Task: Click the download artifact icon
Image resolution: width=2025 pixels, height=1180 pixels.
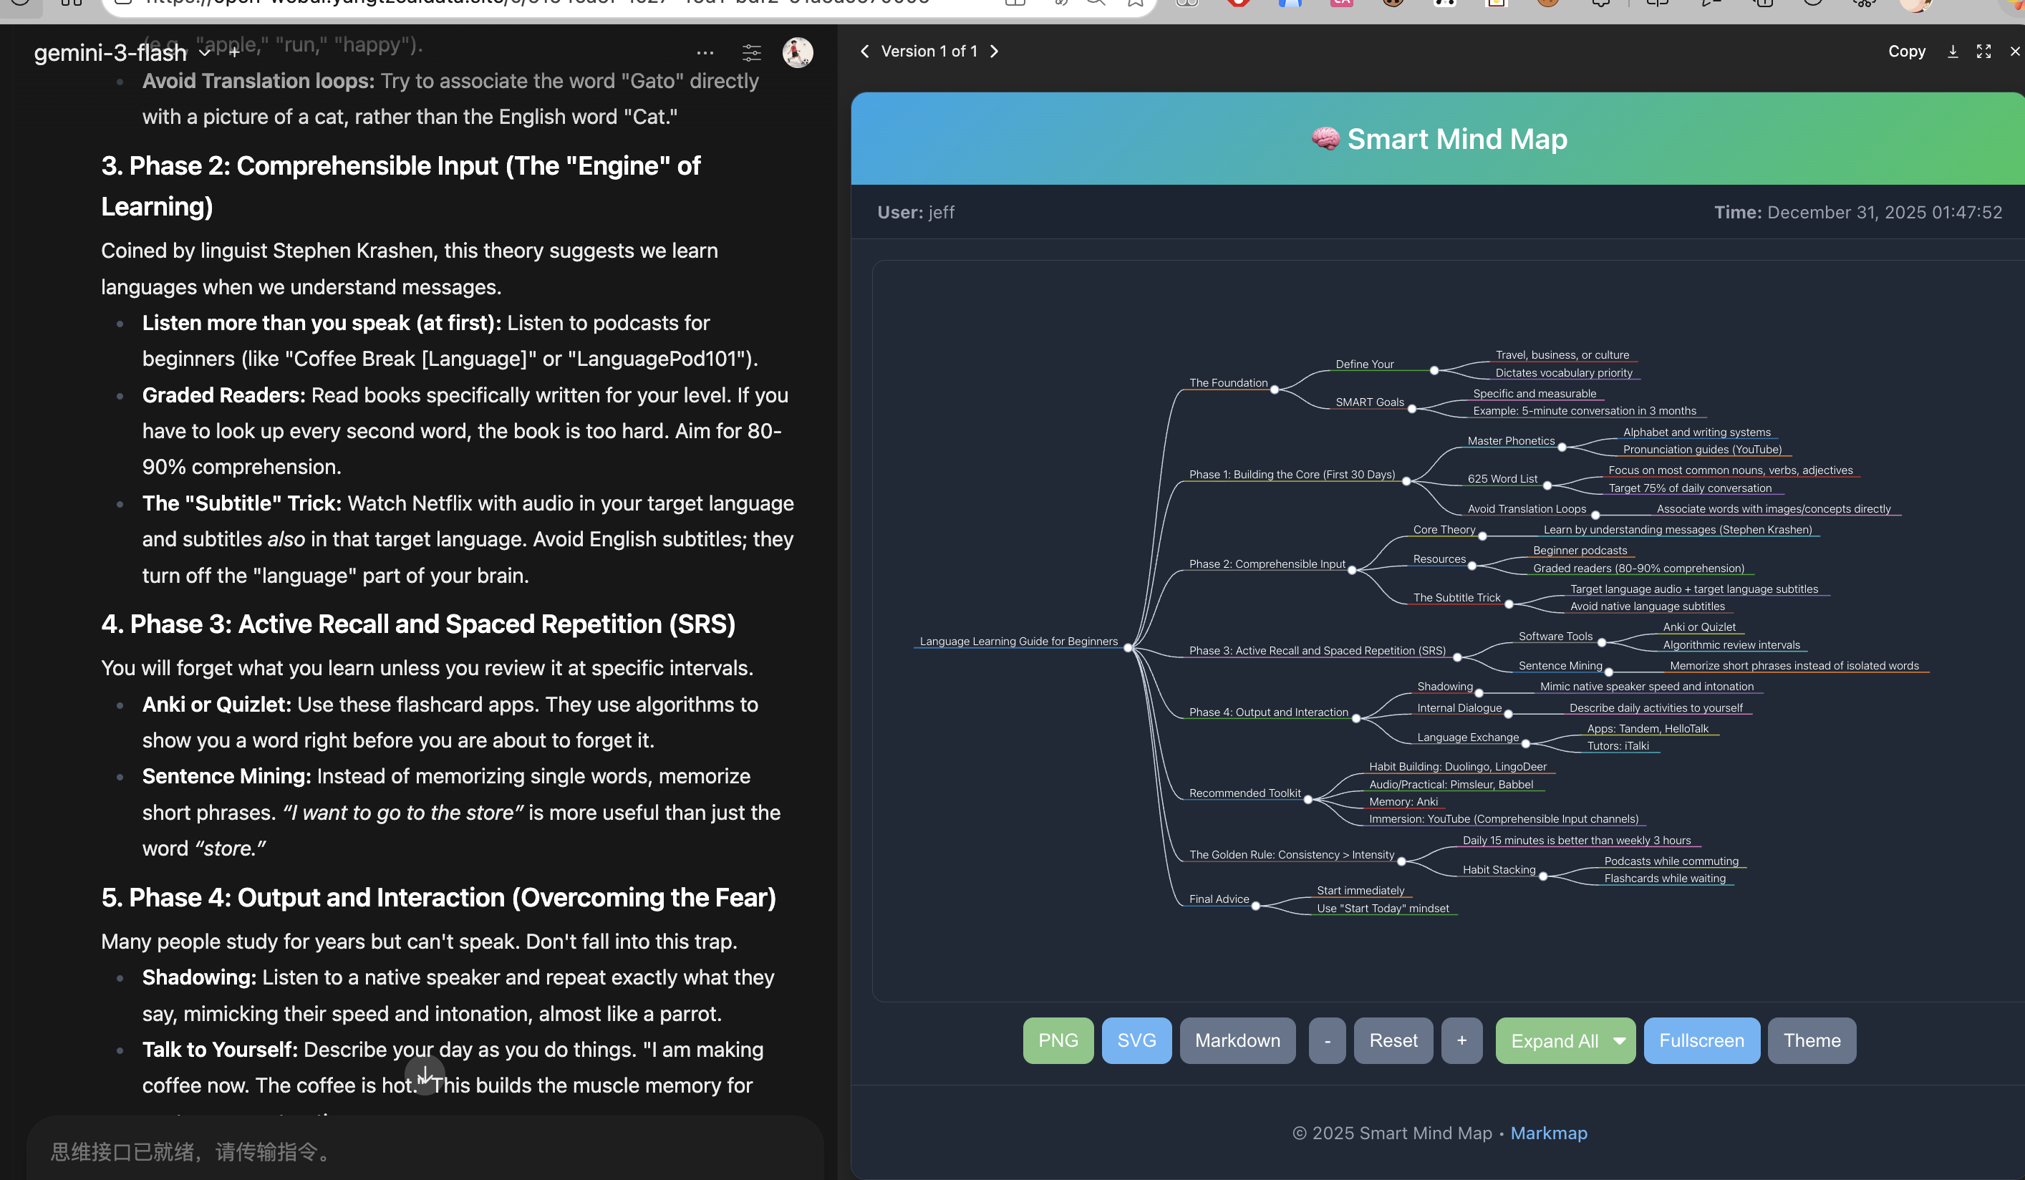Action: (x=1953, y=51)
